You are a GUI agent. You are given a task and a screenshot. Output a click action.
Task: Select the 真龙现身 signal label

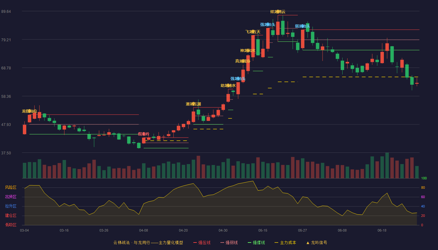pyautogui.click(x=243, y=61)
